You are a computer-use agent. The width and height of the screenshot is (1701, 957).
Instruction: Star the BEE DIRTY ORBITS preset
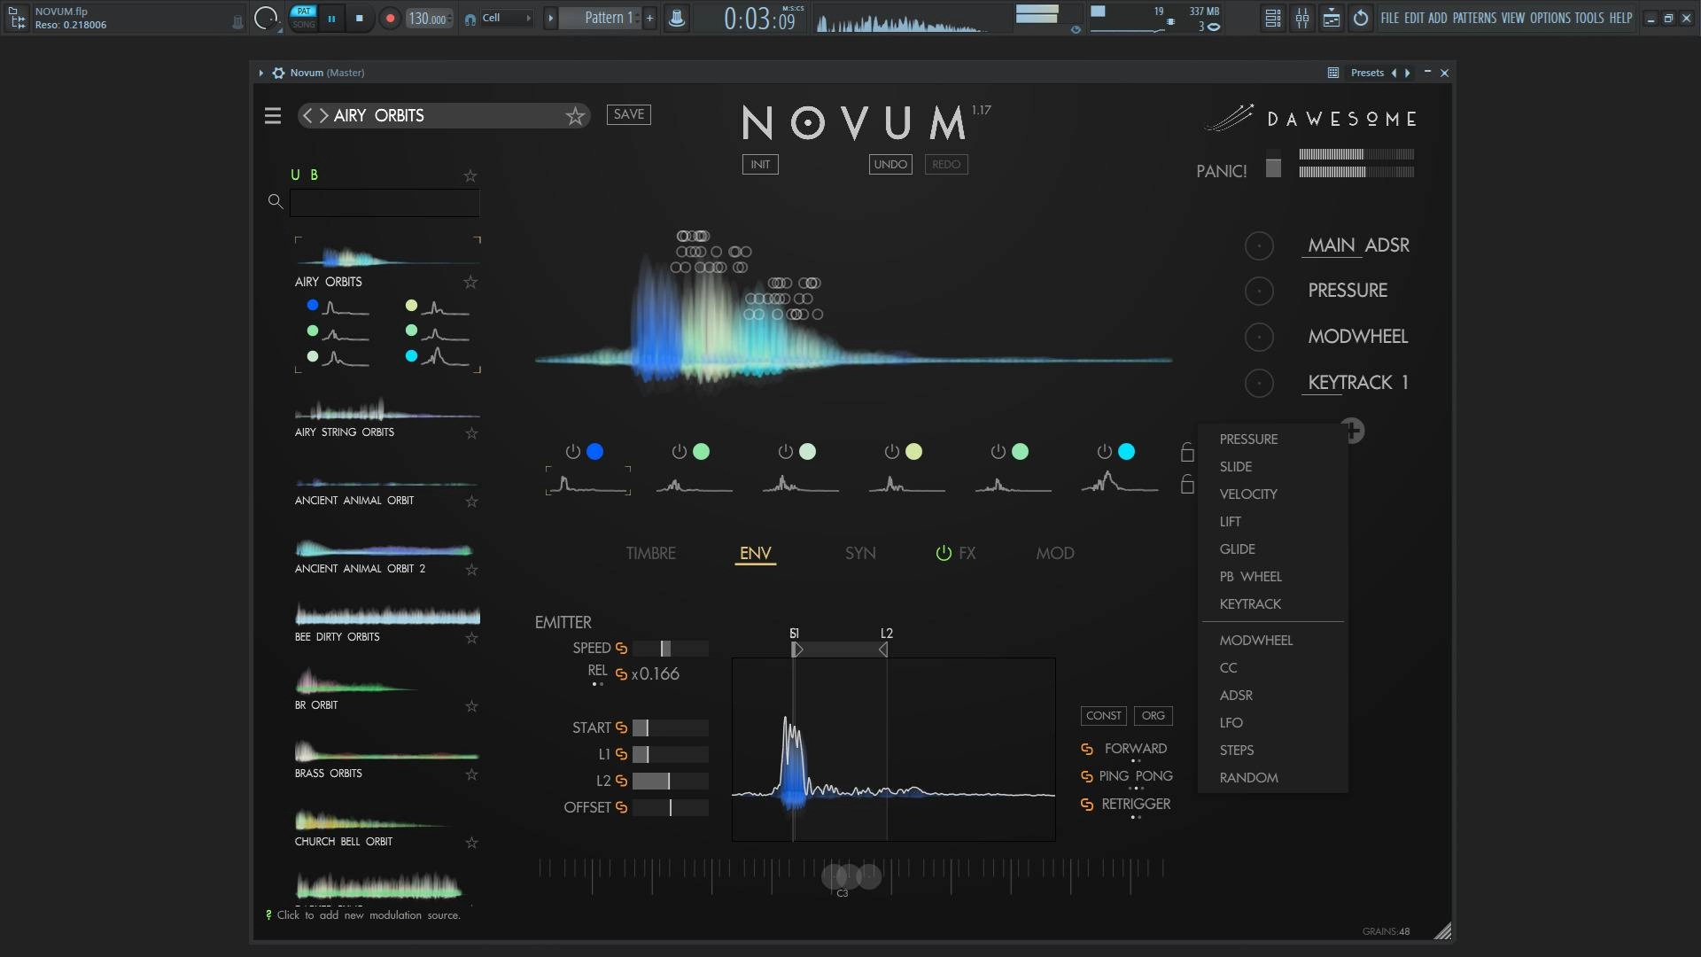pos(471,638)
